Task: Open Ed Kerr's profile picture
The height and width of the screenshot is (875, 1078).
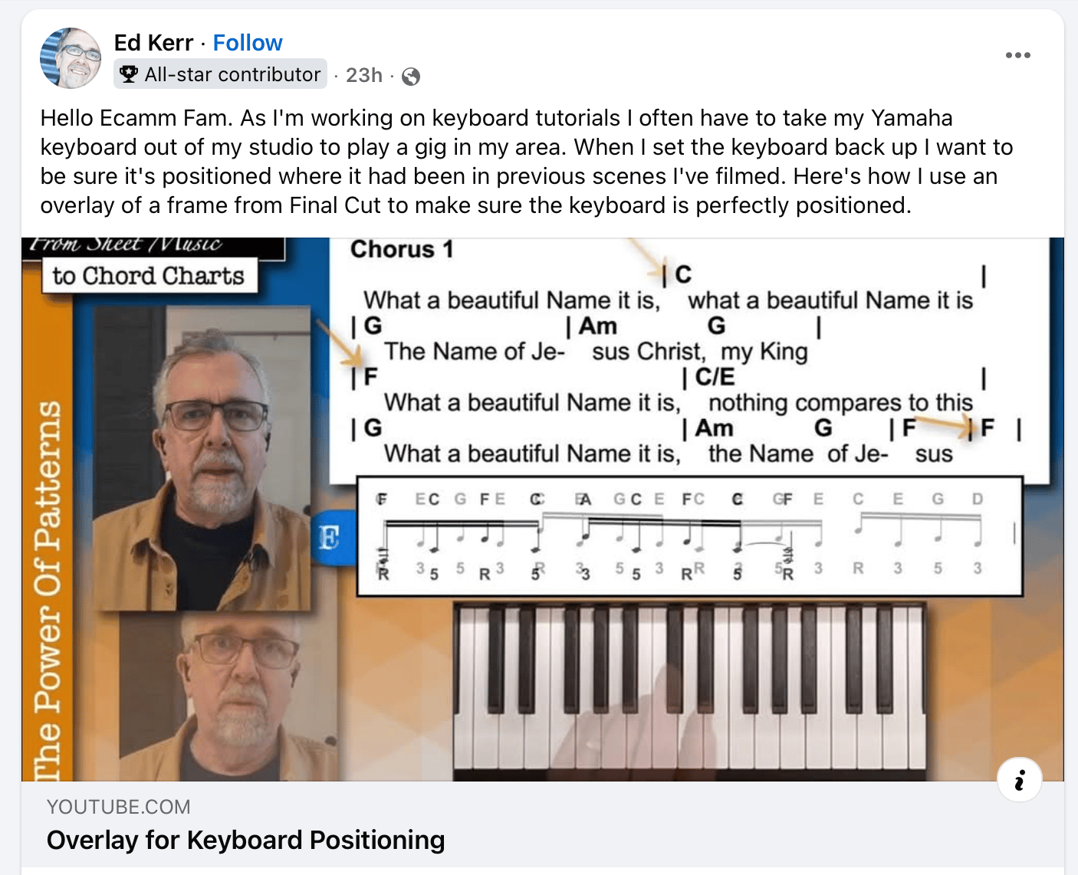Action: coord(71,58)
